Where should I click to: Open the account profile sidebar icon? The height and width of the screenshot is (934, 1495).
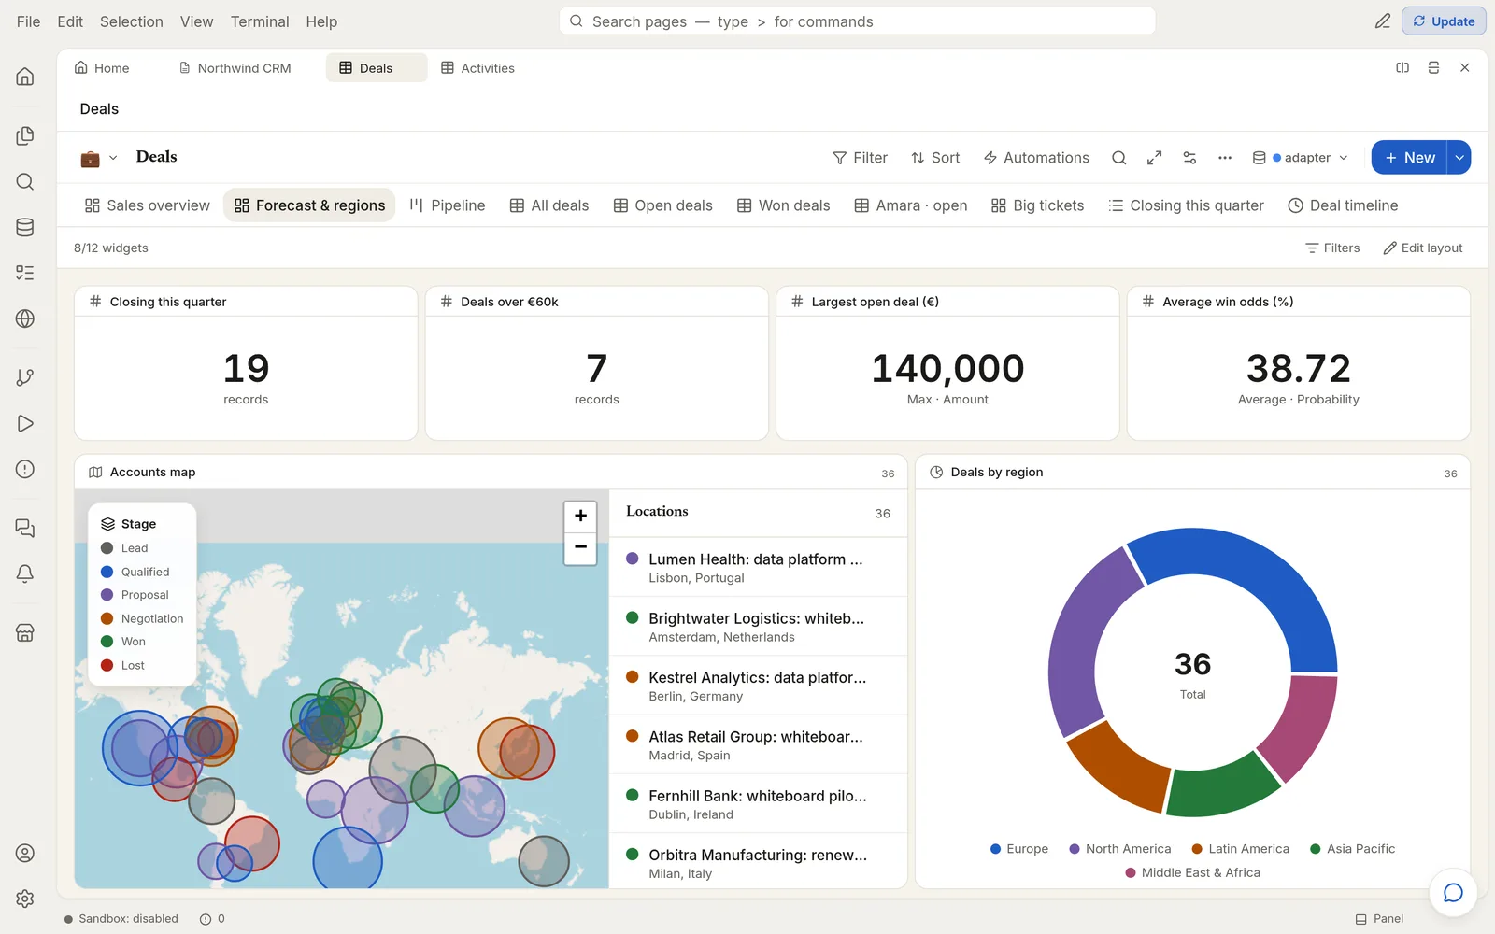(25, 853)
